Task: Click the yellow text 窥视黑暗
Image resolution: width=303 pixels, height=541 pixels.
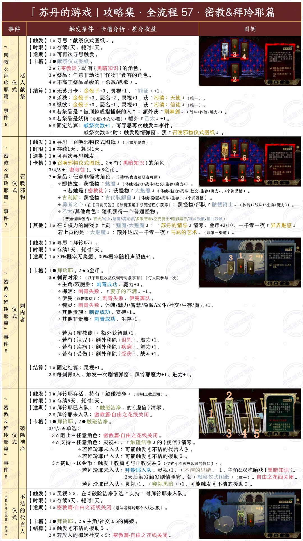Action: tap(163, 484)
